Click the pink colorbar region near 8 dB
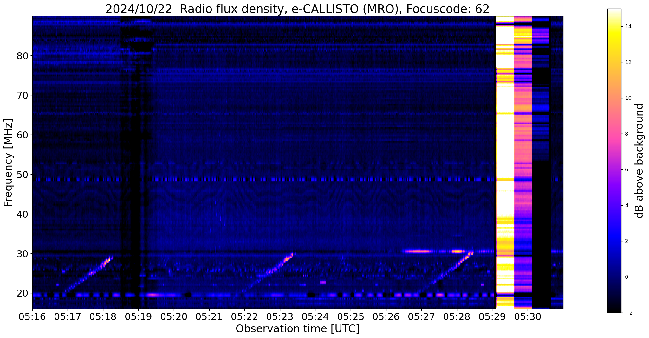Image resolution: width=649 pixels, height=338 pixels. pyautogui.click(x=614, y=134)
